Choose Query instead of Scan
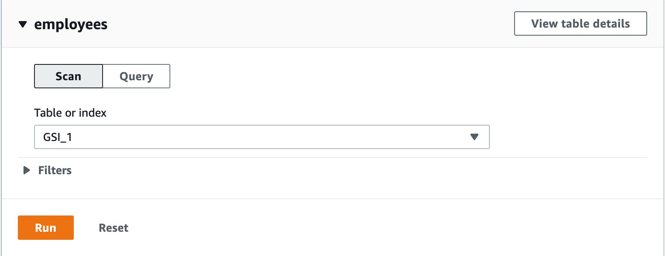The width and height of the screenshot is (665, 256). pos(136,76)
